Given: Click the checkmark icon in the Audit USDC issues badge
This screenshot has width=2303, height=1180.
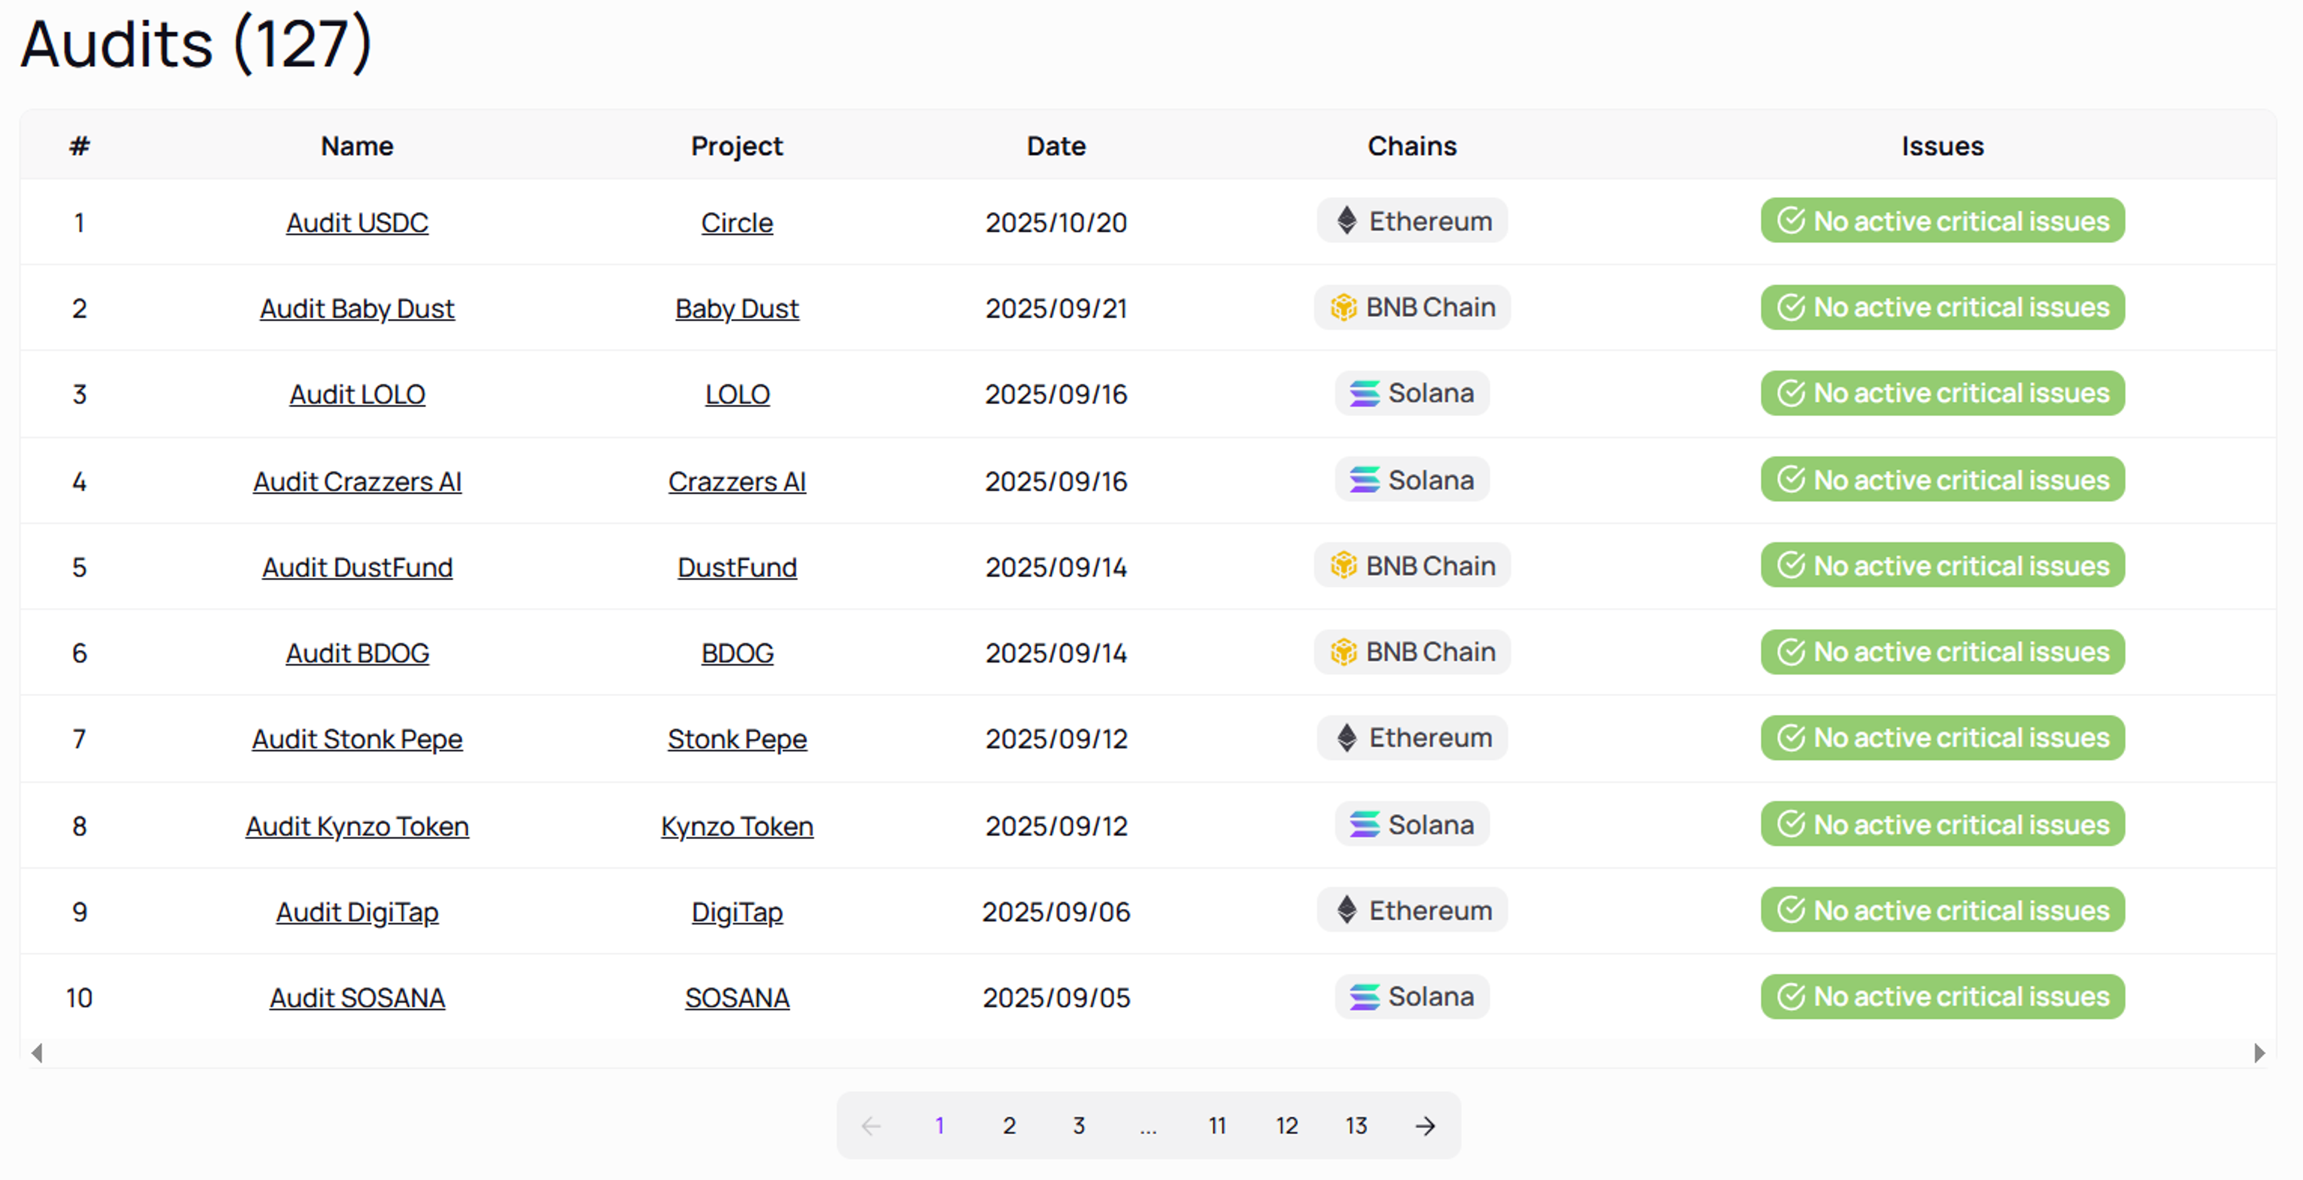Looking at the screenshot, I should pyautogui.click(x=1791, y=221).
